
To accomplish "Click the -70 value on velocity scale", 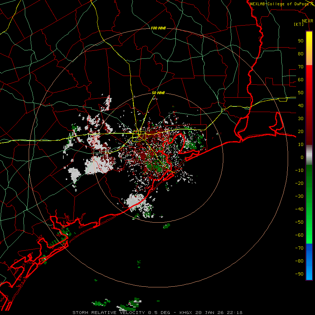I will 299,248.
